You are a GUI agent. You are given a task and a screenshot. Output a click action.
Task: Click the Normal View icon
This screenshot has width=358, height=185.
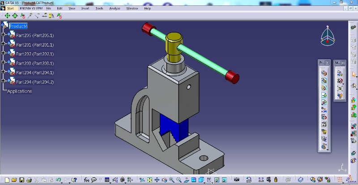click(187, 180)
